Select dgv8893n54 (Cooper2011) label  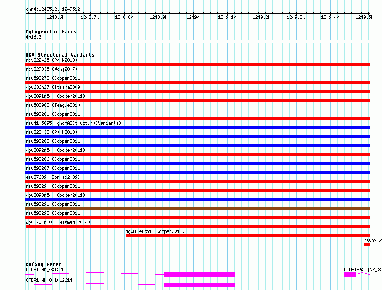point(55,195)
